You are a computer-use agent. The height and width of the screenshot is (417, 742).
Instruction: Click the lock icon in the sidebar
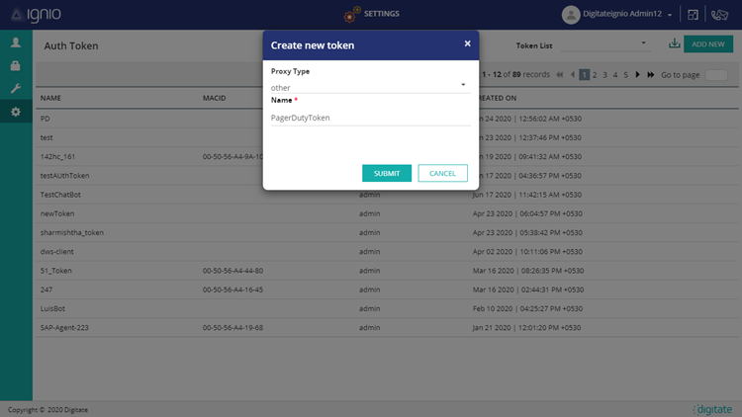[15, 65]
